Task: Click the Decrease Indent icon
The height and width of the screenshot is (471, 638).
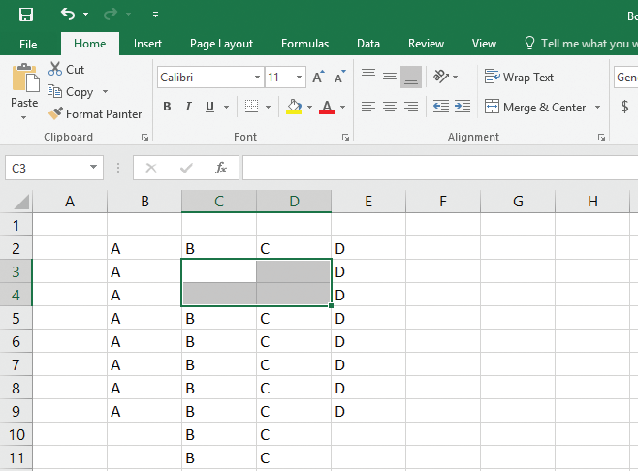Action: click(441, 107)
